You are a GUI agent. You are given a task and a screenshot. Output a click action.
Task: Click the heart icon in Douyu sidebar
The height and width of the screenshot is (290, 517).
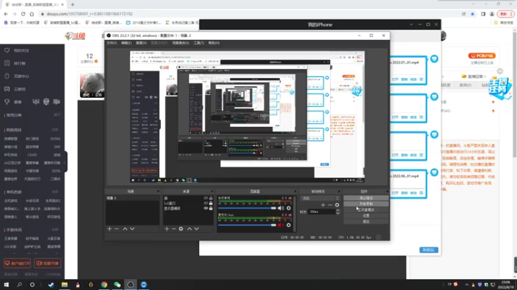click(7, 50)
